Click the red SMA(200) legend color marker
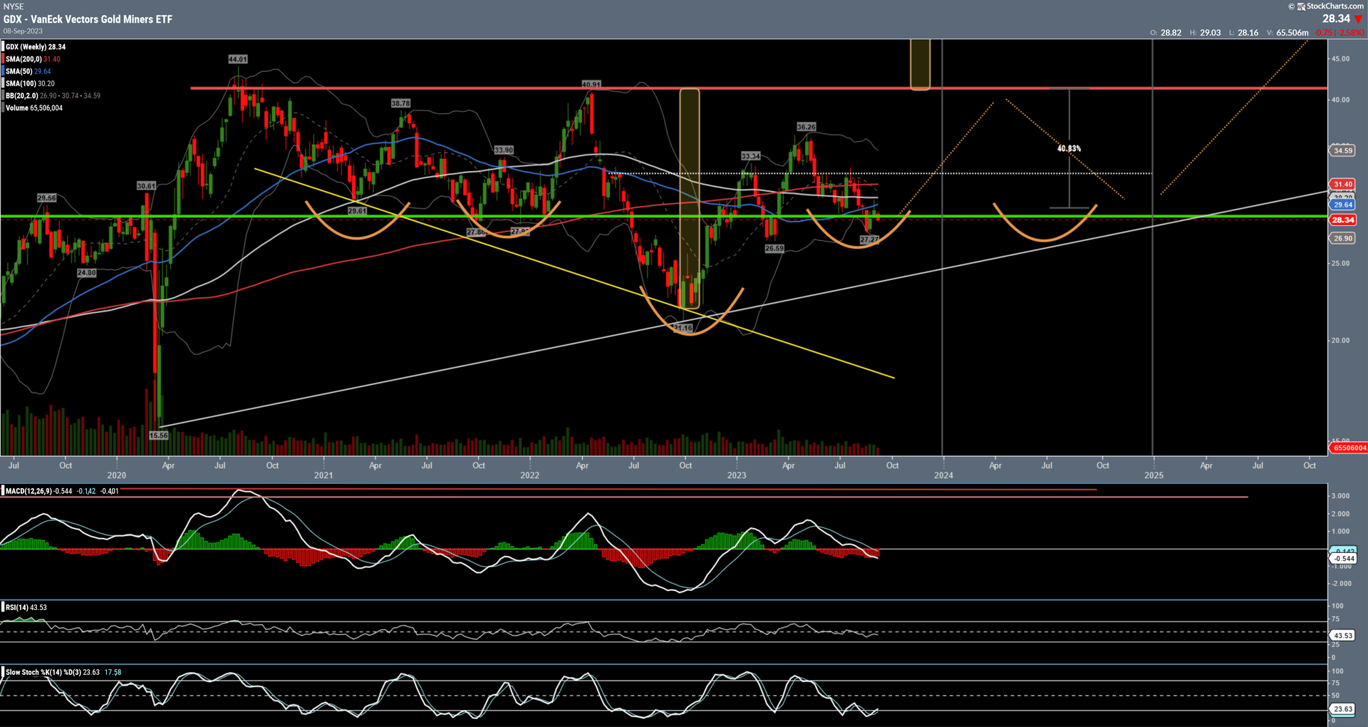Image resolution: width=1368 pixels, height=727 pixels. [4, 59]
